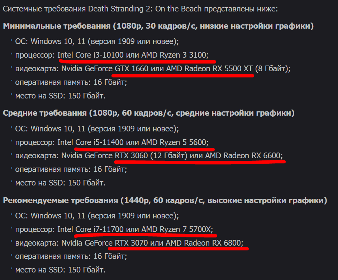Click the "Intel Core i5-11400" processor text

[90, 142]
